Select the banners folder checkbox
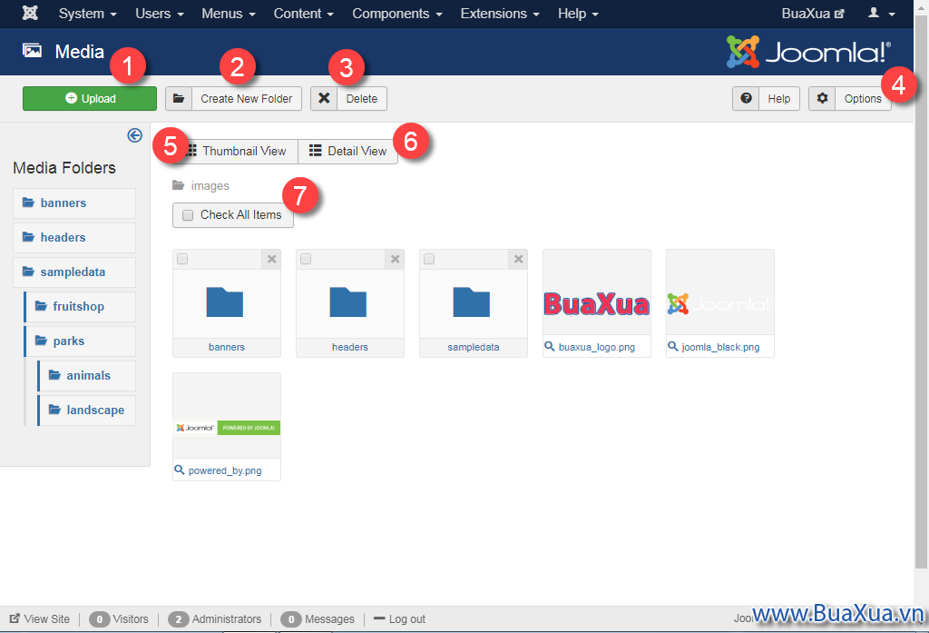 point(182,259)
